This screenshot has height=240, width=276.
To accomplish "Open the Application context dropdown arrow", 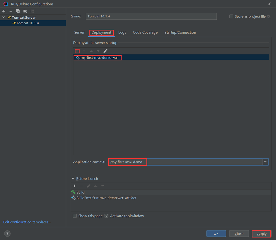I will (265, 162).
